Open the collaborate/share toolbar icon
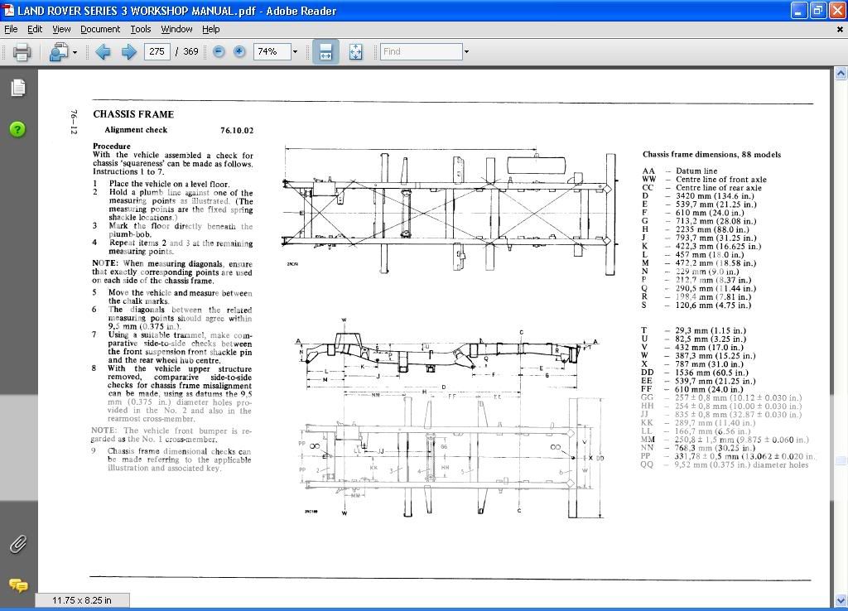 click(x=59, y=52)
